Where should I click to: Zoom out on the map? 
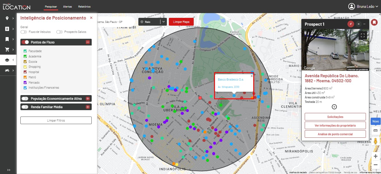click(375, 165)
